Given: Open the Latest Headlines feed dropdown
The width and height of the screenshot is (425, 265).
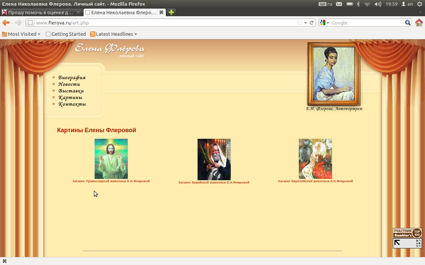Looking at the screenshot, I should (x=114, y=34).
